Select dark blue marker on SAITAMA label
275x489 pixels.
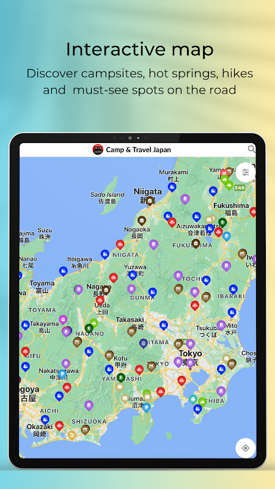click(144, 344)
